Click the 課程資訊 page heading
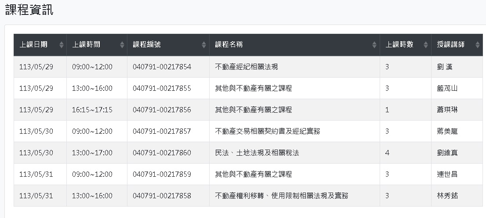 29,10
